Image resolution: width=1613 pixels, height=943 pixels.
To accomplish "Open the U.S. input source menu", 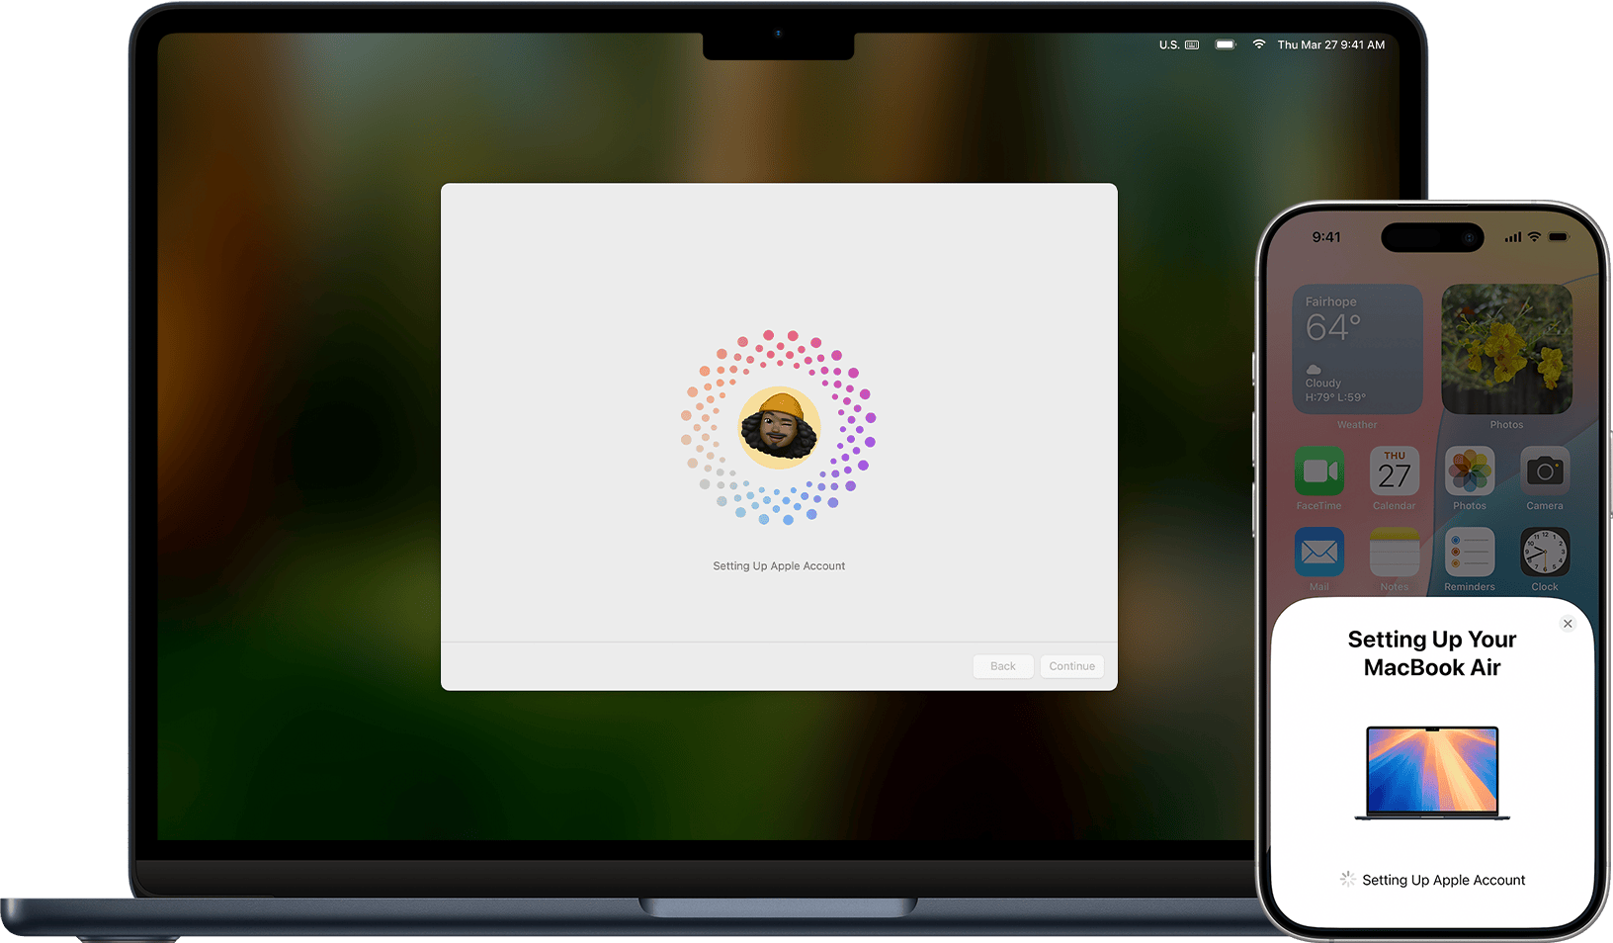I will pyautogui.click(x=1178, y=44).
